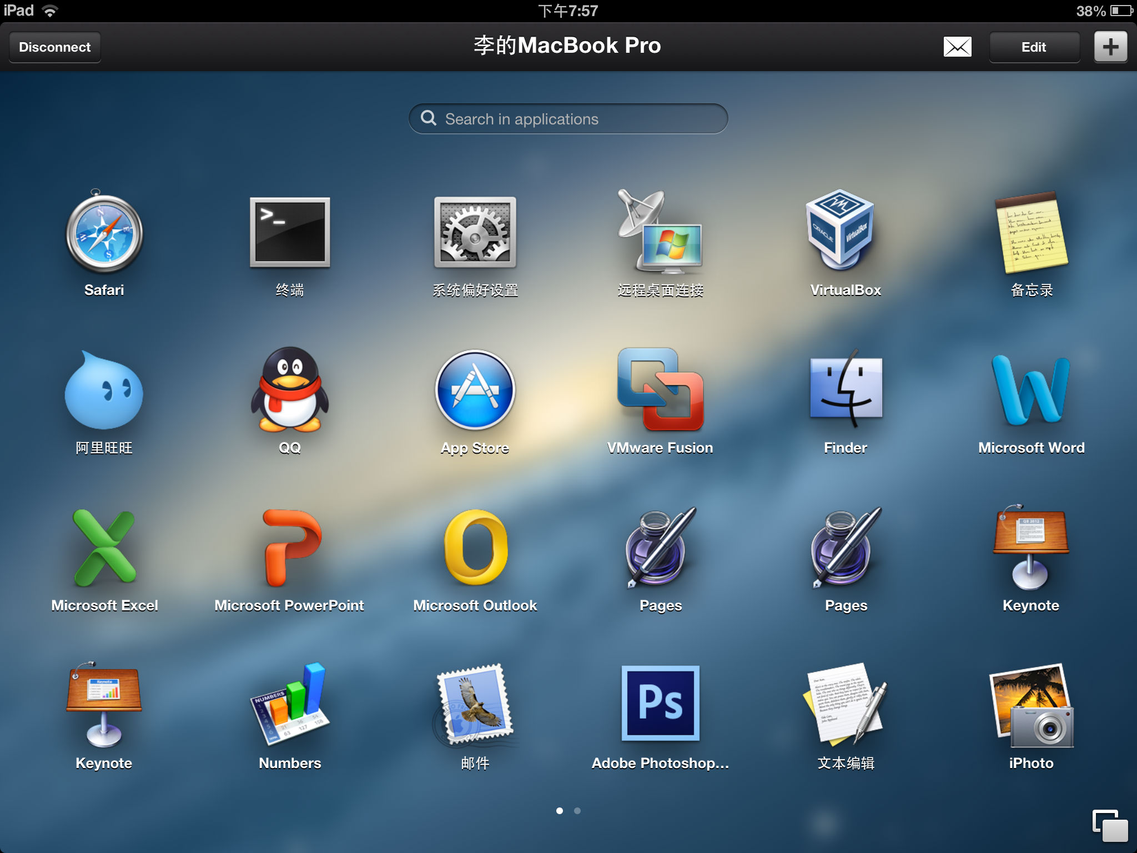Launch the QQ penguin icon
Screen dimensions: 1137x853
point(290,390)
